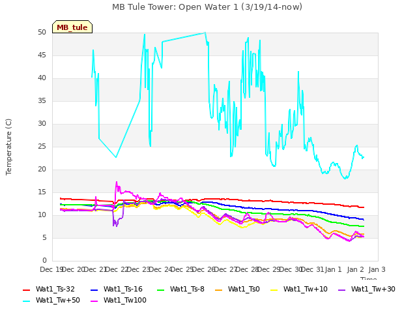Click the 0 y-axis tick label
The height and width of the screenshot is (313, 417).
[x=44, y=261]
